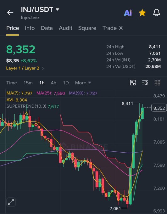Viewport: 167px width, 214px height.
Task: Open the Trade-X tab
Action: pos(113,28)
